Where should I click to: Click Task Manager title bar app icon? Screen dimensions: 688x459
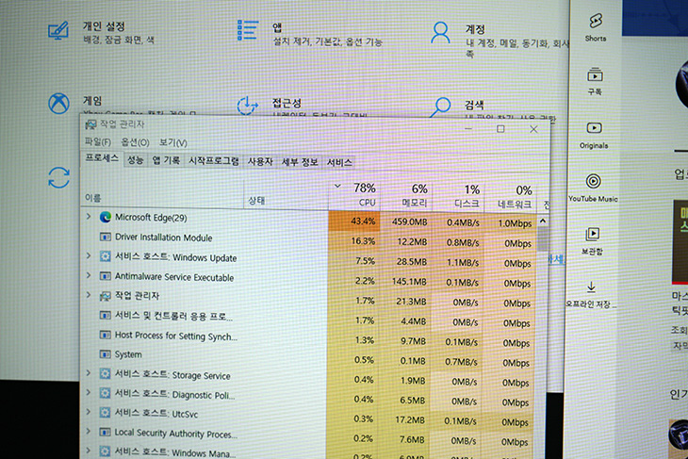(x=90, y=124)
